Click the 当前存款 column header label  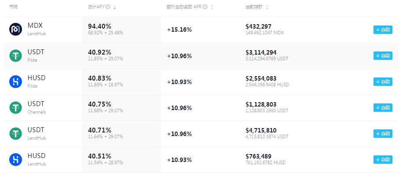[x=254, y=7]
